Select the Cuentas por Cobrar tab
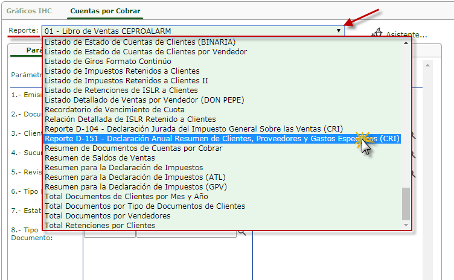Screen dimensions: 454x280 click(105, 11)
